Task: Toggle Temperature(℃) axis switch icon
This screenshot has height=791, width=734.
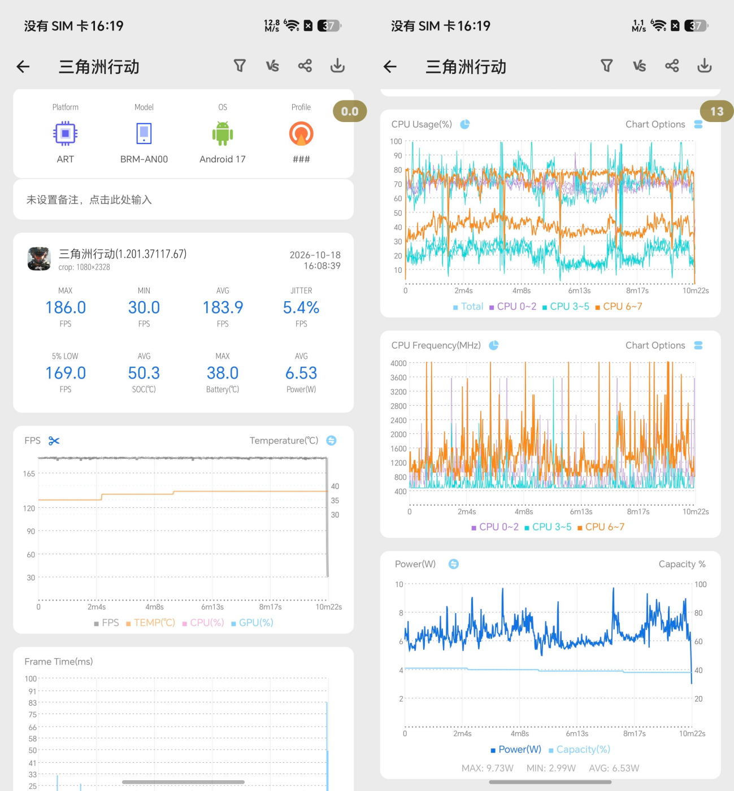Action: tap(332, 441)
